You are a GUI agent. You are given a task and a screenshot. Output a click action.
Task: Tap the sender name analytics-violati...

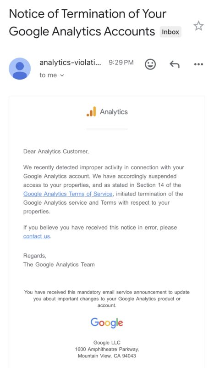pos(71,63)
